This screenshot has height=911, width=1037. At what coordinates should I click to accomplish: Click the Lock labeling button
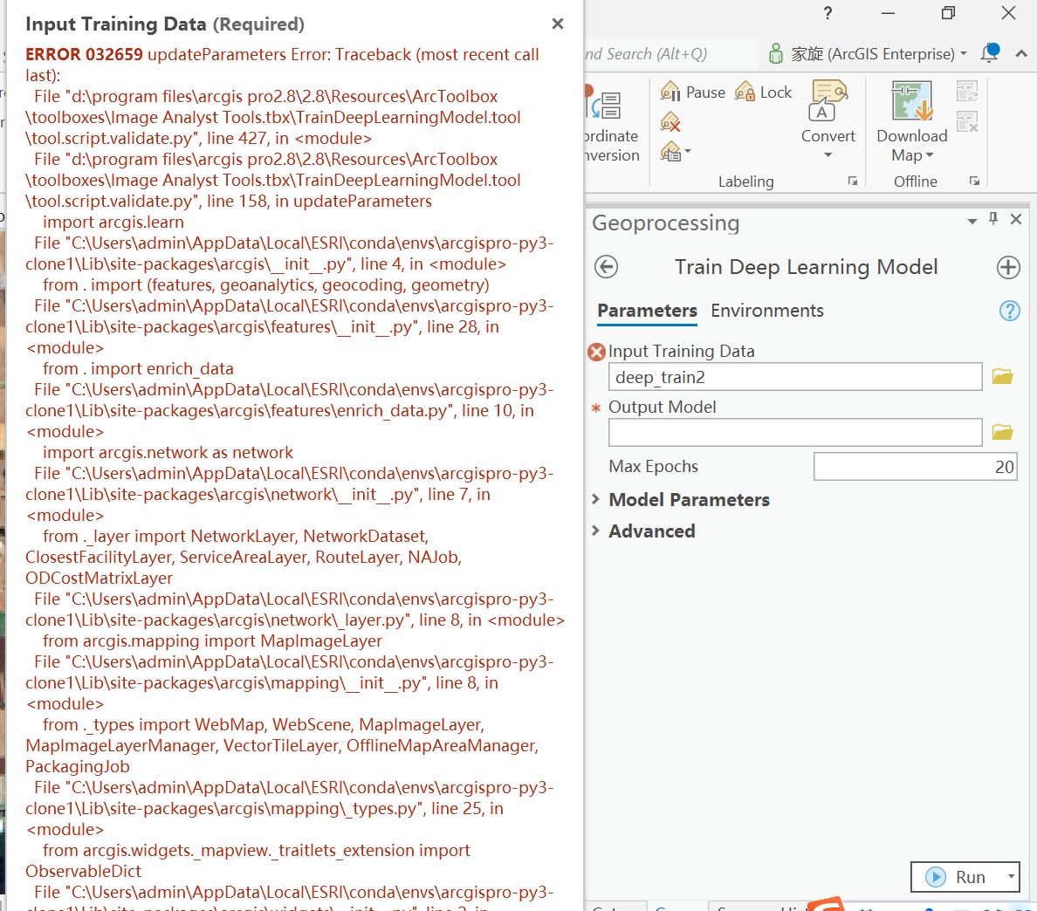pyautogui.click(x=763, y=92)
